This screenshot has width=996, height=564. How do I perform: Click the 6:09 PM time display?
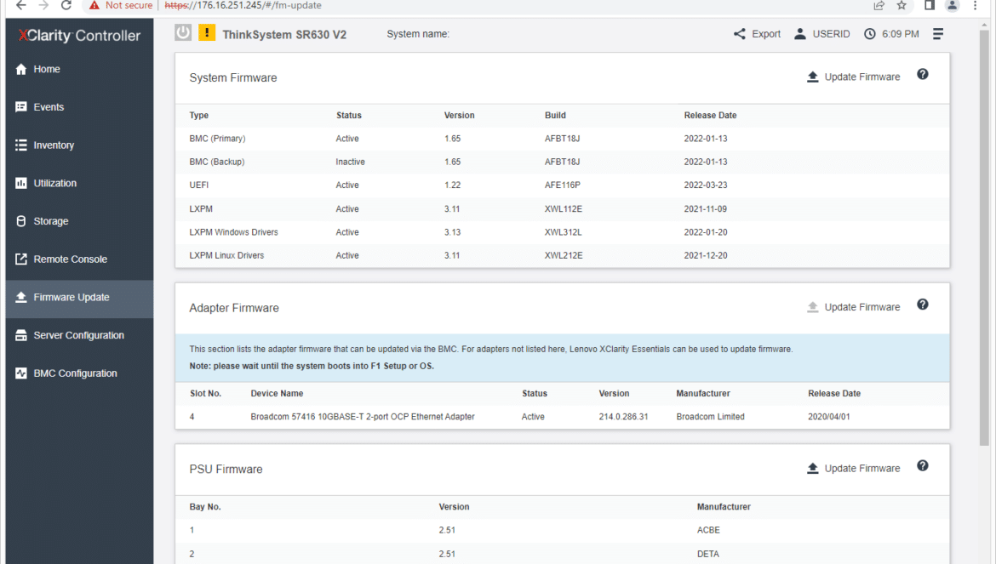coord(900,34)
